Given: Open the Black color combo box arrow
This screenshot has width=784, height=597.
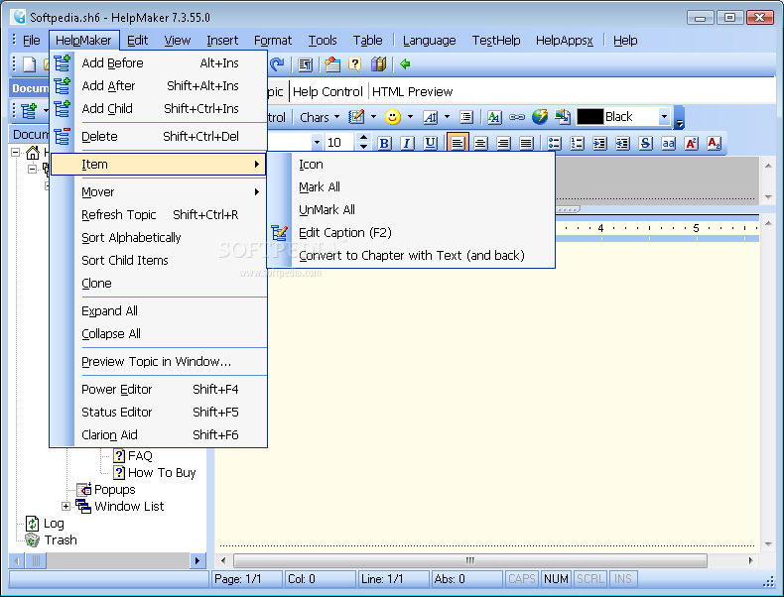Looking at the screenshot, I should pos(664,117).
